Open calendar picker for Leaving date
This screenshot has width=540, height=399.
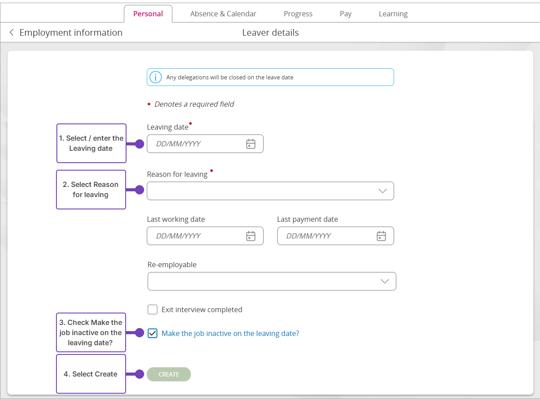click(x=250, y=144)
